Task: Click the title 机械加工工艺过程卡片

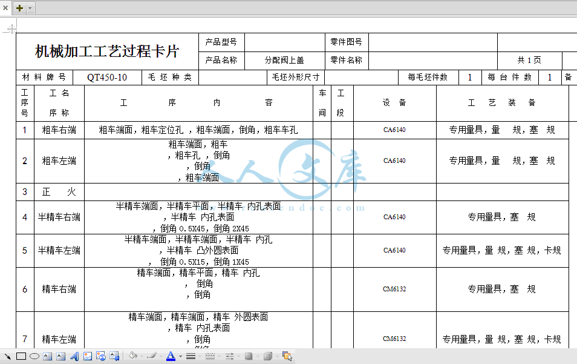Action: (x=107, y=51)
